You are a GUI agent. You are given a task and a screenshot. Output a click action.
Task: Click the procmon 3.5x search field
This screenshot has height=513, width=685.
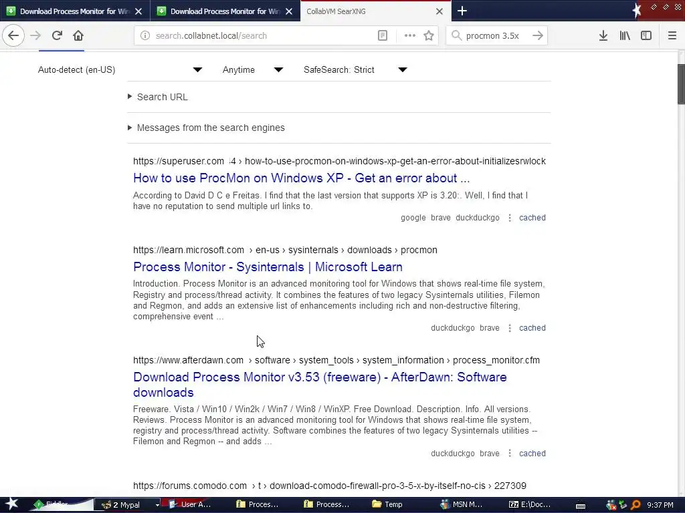coord(496,36)
